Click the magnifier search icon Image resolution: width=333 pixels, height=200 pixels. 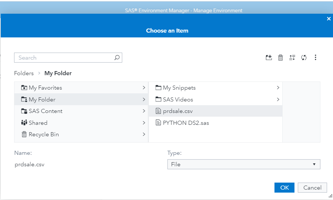117,57
